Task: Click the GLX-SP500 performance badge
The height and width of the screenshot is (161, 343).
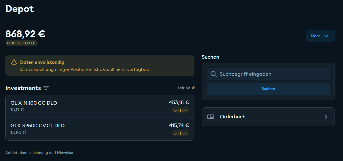Action: (180, 133)
